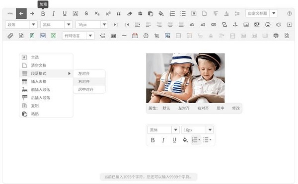Click the undo arrow button
Viewport: 298px width, 184px height.
(x=21, y=13)
